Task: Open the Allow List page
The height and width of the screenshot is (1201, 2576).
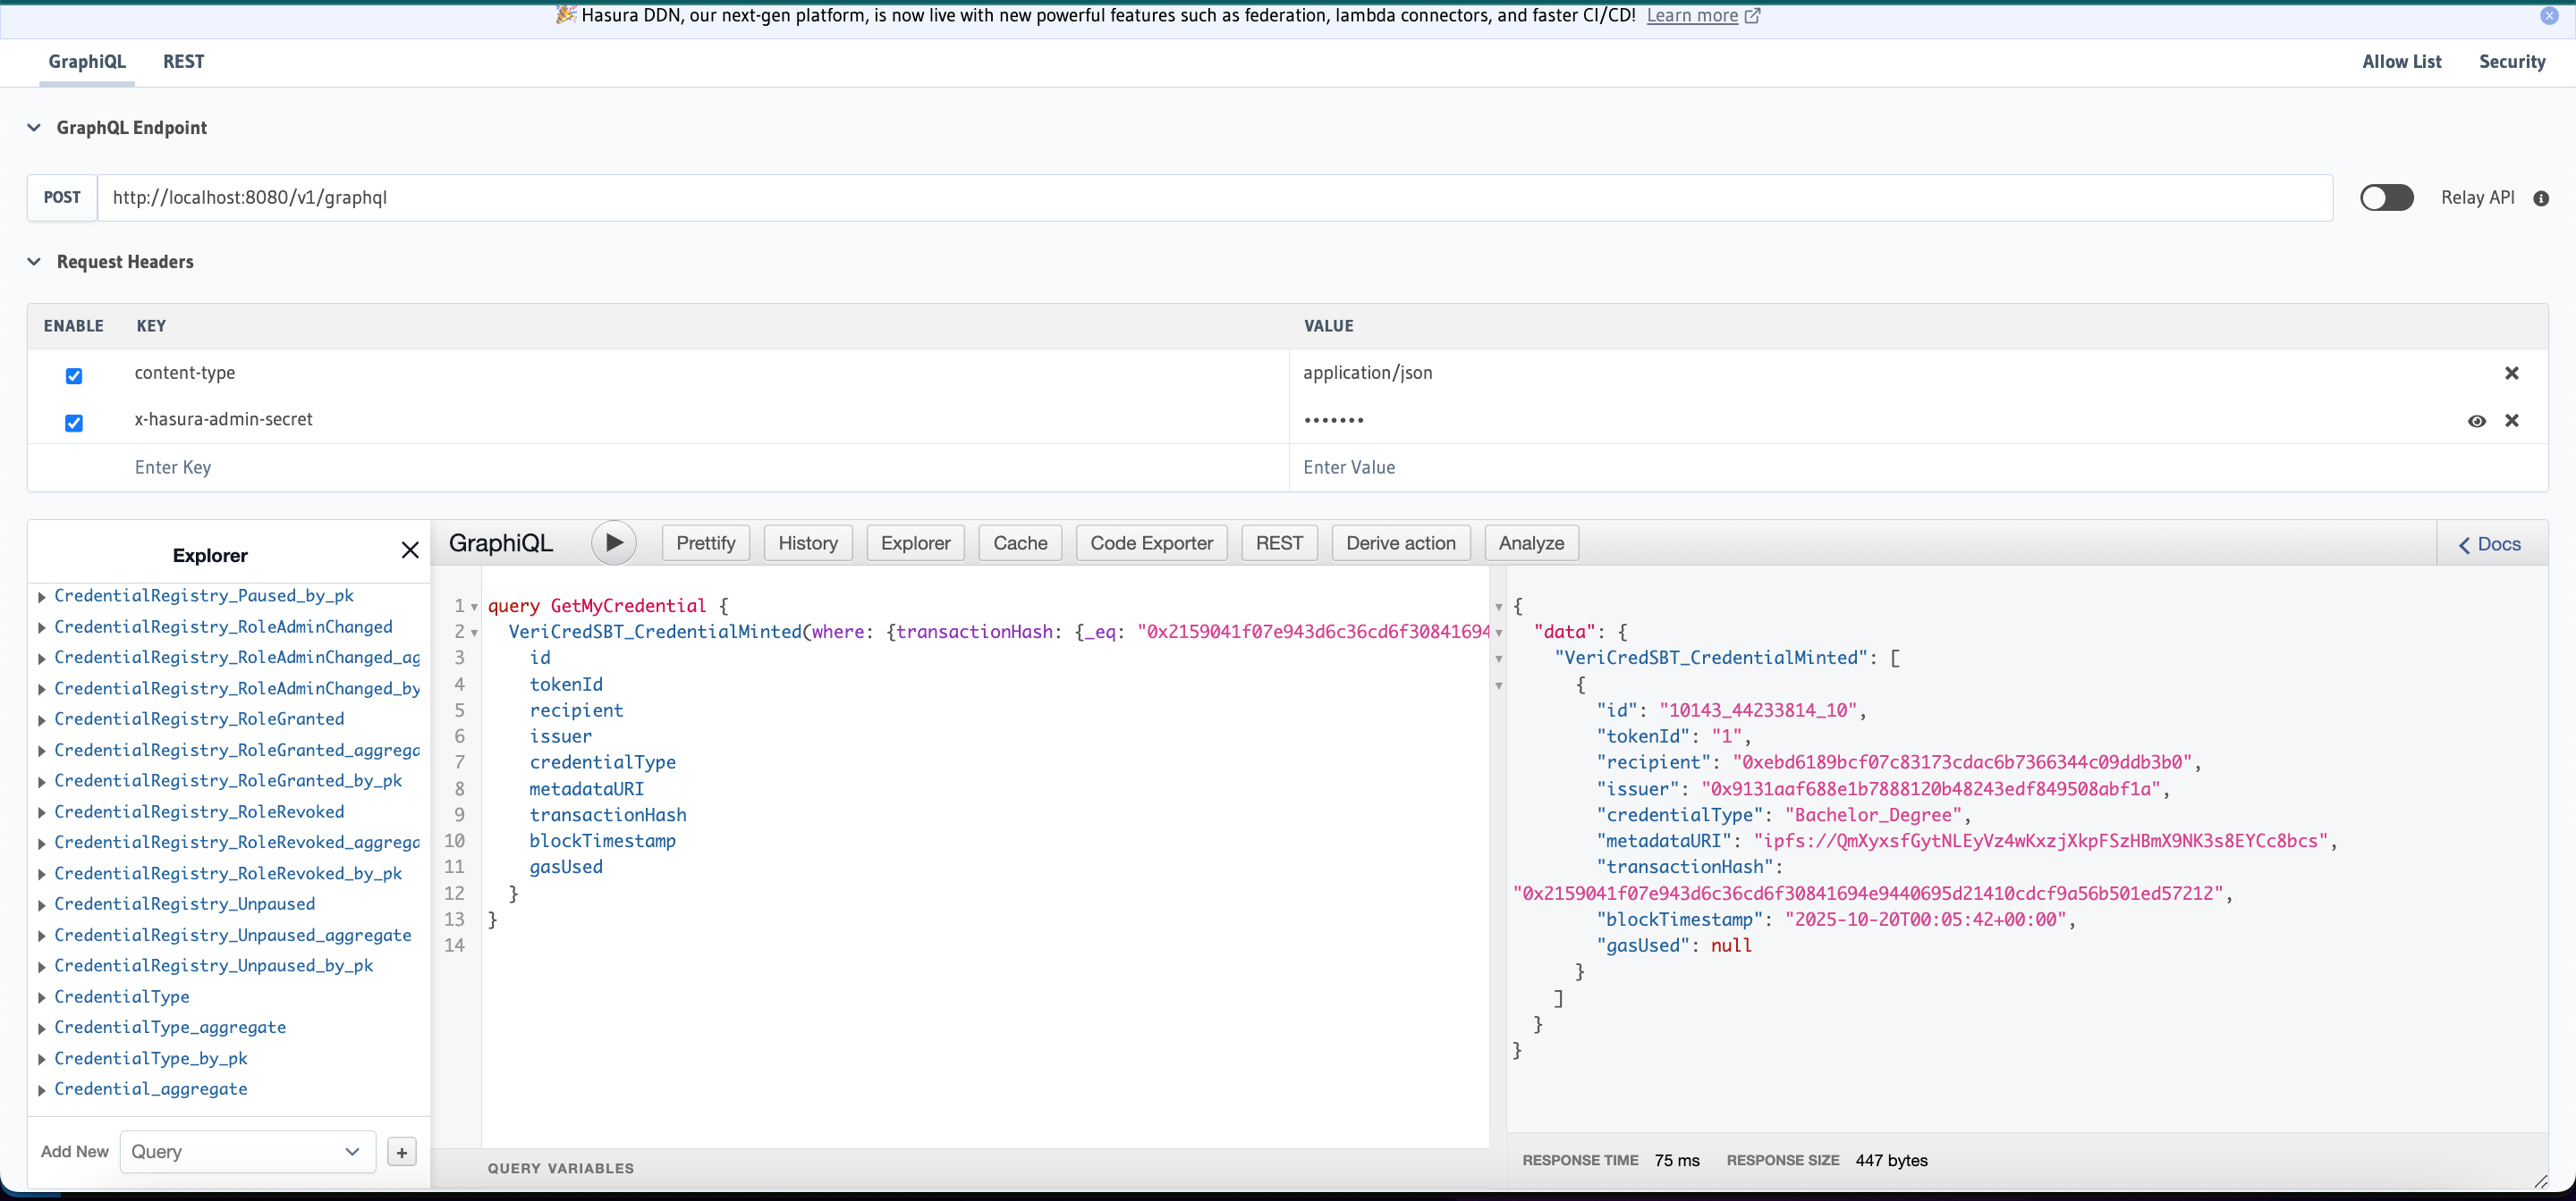Action: (2401, 62)
